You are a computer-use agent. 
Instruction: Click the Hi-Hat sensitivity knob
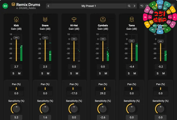pyautogui.click(x=74, y=109)
